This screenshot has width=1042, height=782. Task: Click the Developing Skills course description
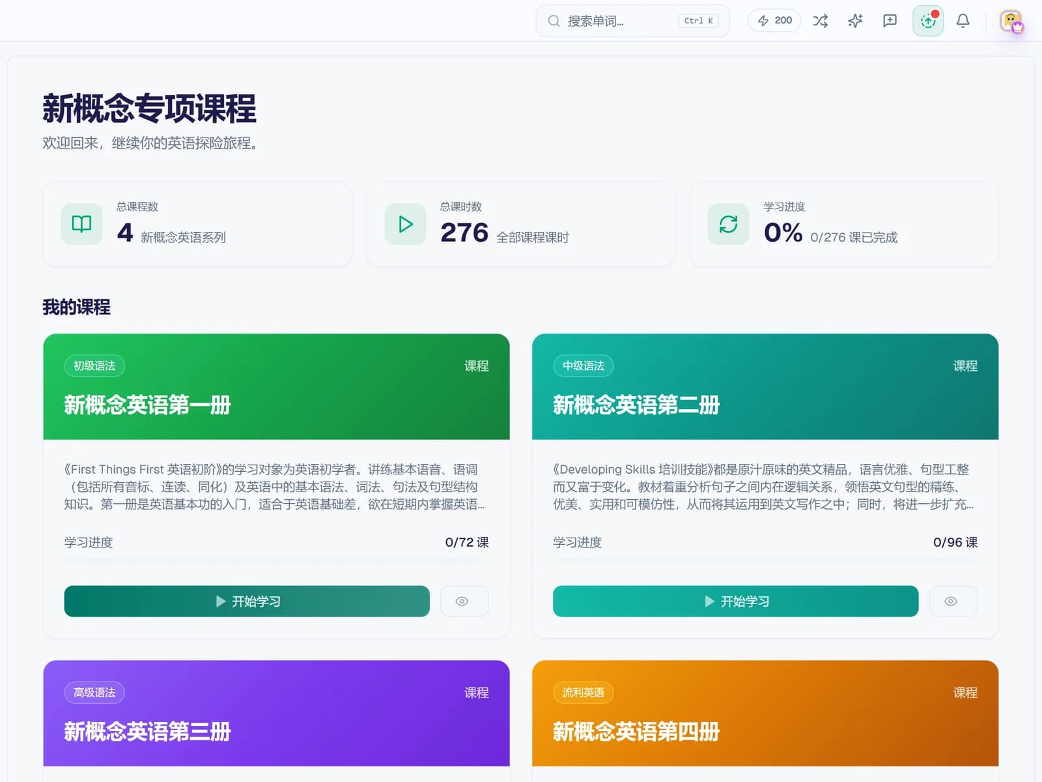pos(763,487)
